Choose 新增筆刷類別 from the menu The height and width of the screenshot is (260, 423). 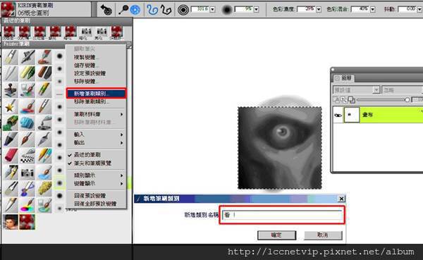[x=96, y=93]
